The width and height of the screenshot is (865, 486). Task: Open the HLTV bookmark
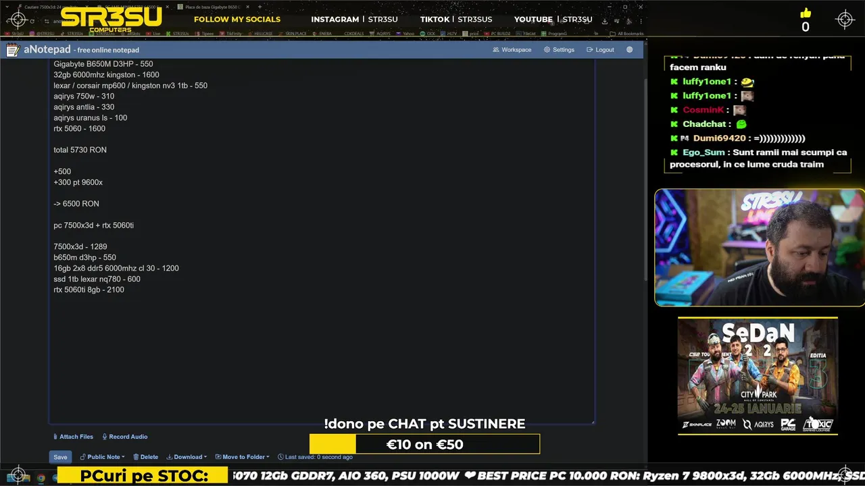449,33
